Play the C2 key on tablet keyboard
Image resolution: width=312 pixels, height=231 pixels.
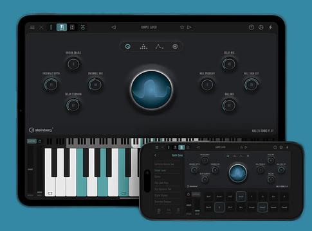[x=50, y=173]
